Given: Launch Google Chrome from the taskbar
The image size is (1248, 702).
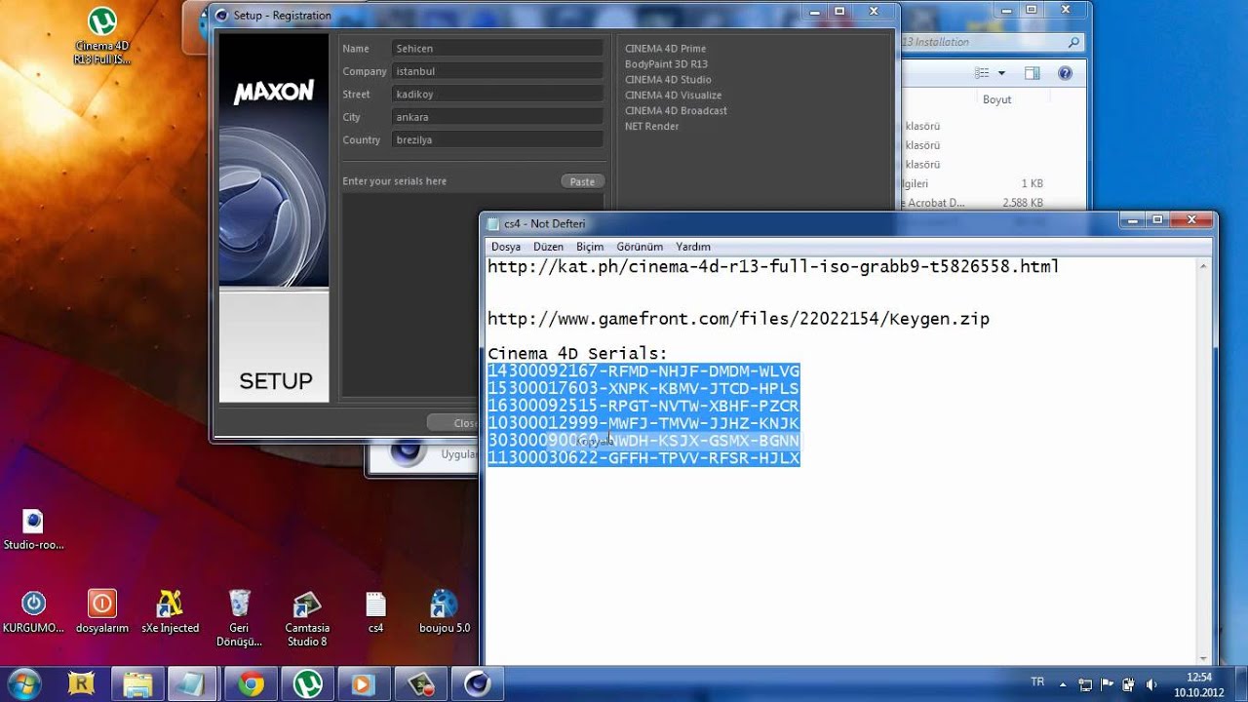Looking at the screenshot, I should pos(251,684).
